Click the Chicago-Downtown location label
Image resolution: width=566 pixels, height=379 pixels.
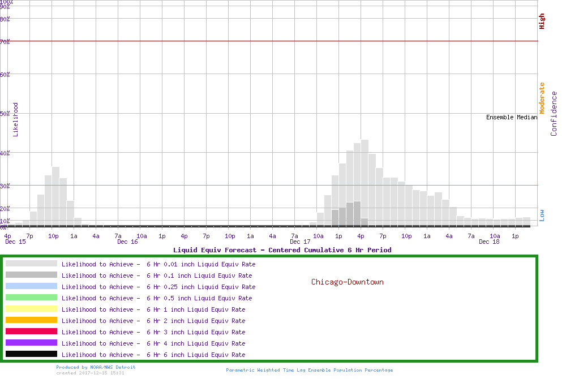(x=347, y=282)
